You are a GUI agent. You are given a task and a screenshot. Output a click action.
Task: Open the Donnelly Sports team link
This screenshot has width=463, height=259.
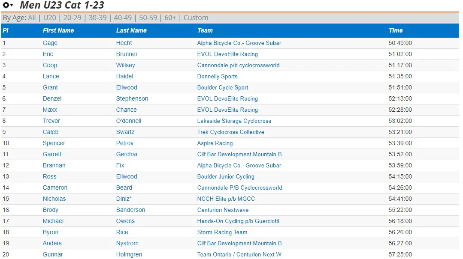coord(217,77)
